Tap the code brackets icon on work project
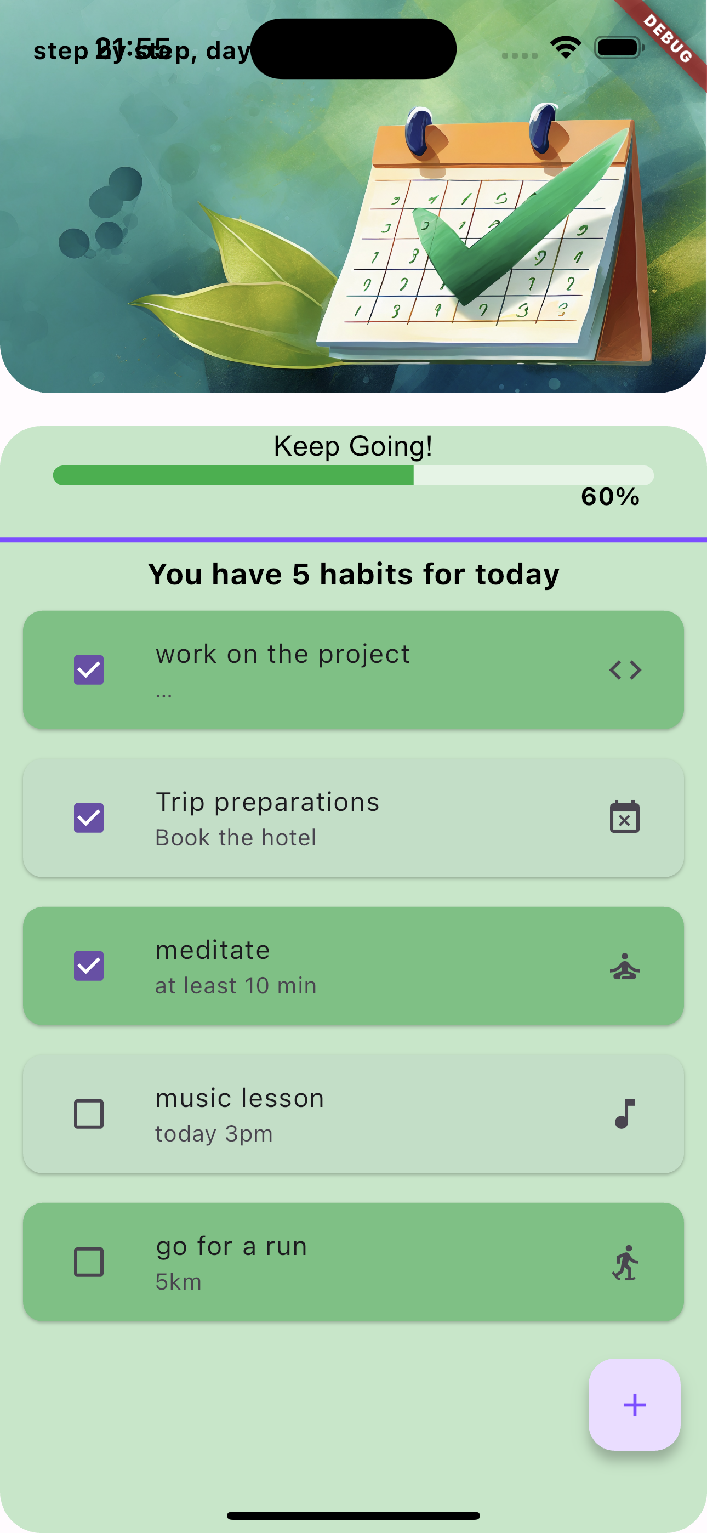 (x=625, y=670)
